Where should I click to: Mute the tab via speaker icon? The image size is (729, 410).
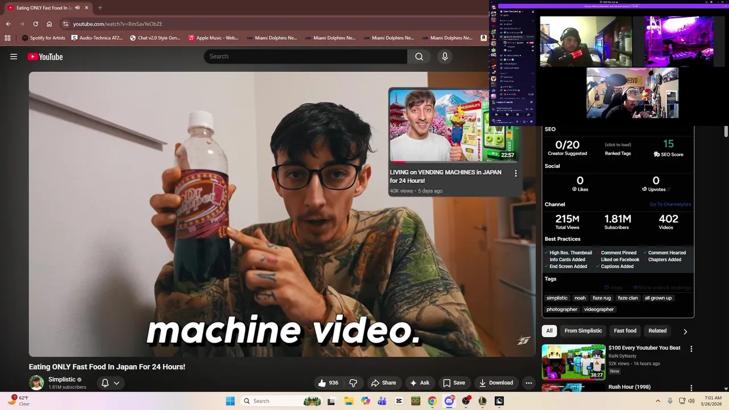pyautogui.click(x=77, y=7)
